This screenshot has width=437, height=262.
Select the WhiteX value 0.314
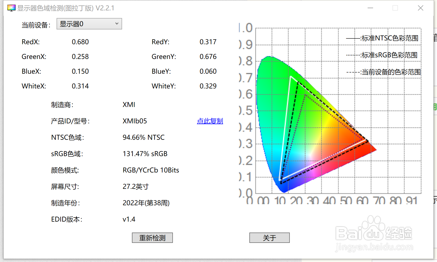tap(80, 86)
